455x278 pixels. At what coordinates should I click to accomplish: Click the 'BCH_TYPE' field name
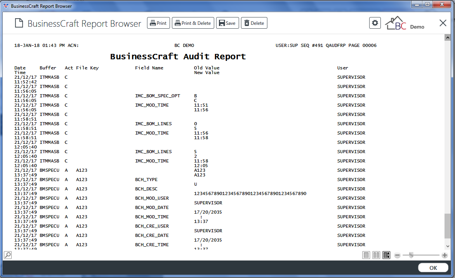146,180
